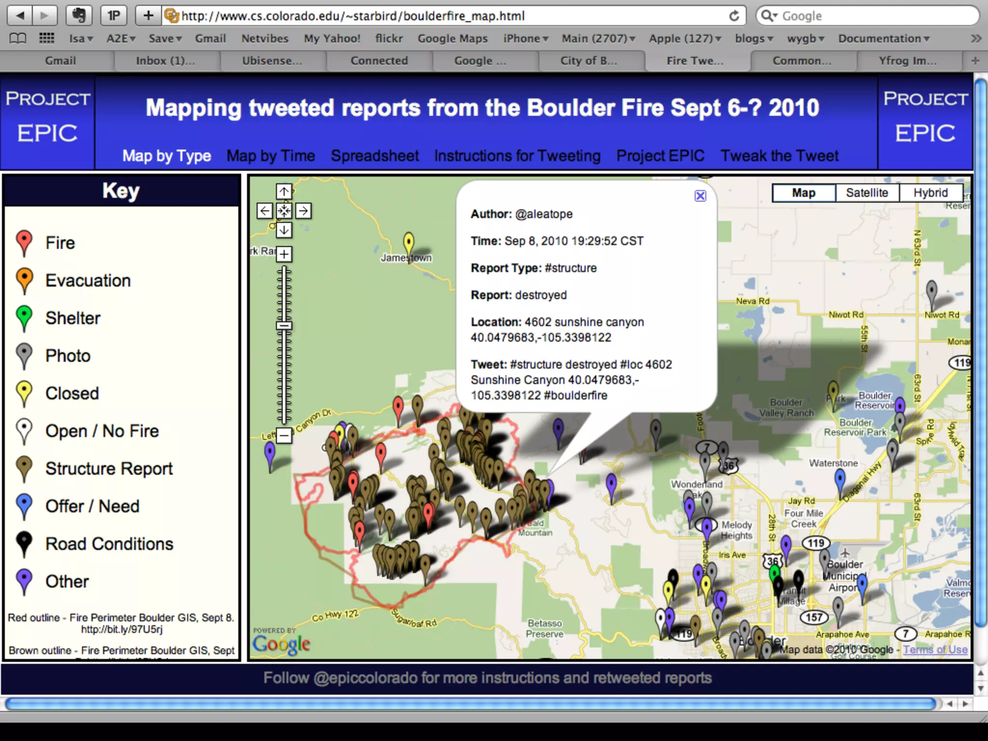Click the yellow Closed pin near Jamestown
This screenshot has height=741, width=988.
coord(408,242)
